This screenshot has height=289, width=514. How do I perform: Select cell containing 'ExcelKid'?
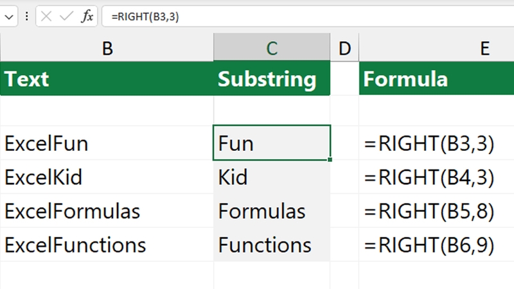point(107,177)
